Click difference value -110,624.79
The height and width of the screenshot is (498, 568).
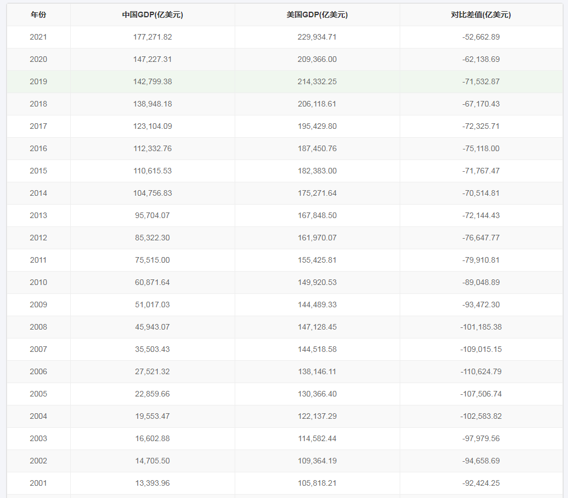coord(480,371)
